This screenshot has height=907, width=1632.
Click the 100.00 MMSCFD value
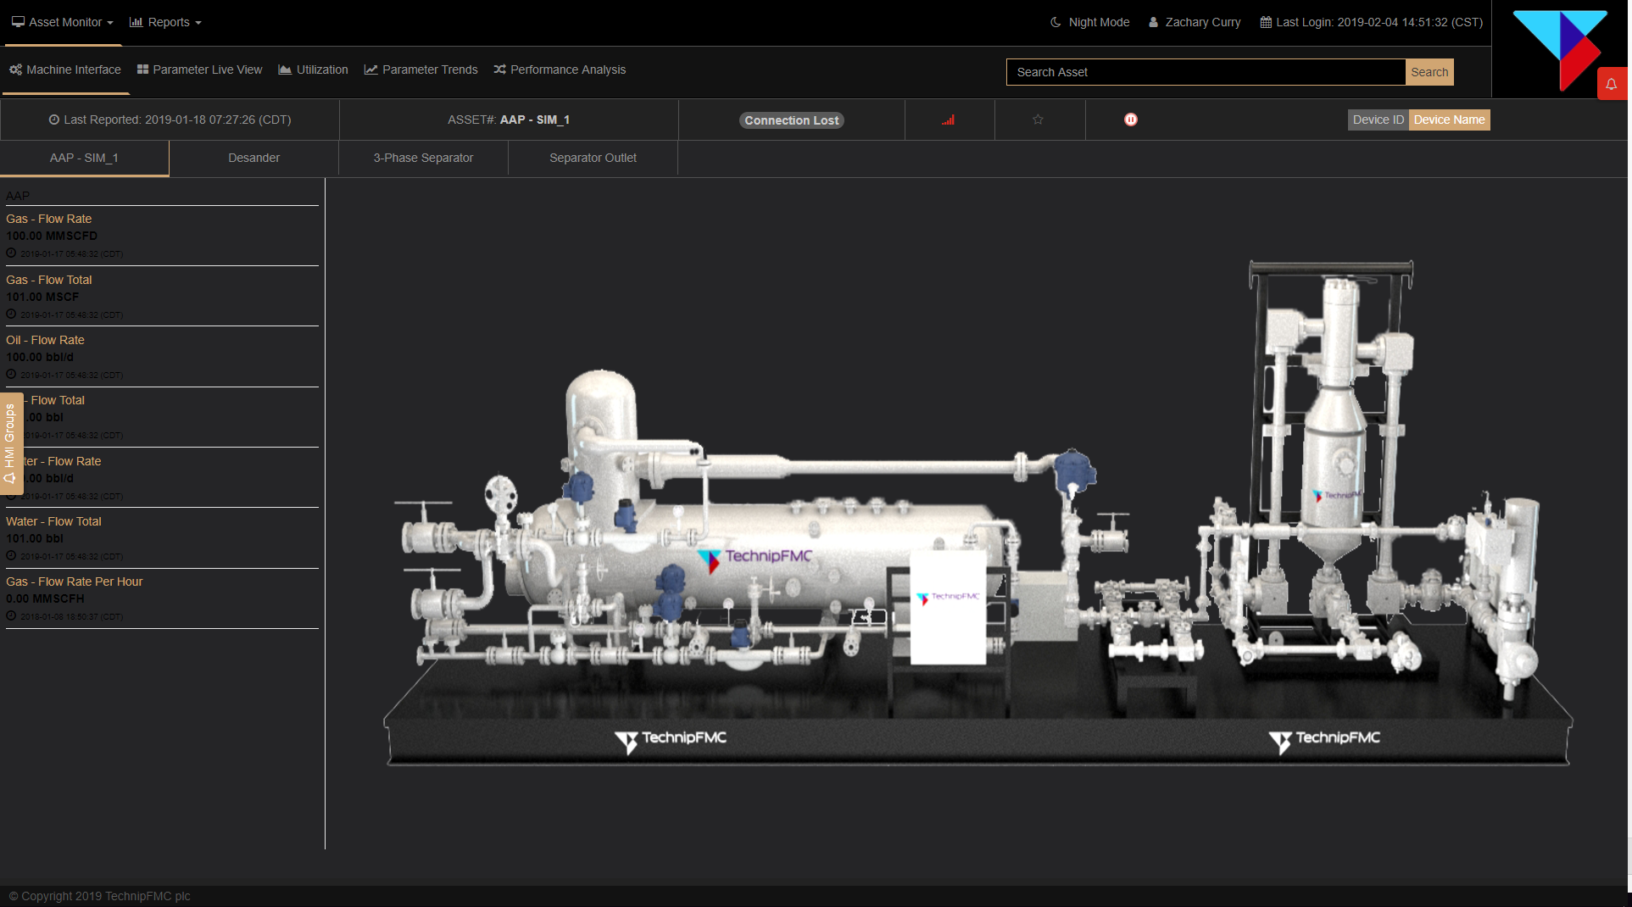click(52, 236)
